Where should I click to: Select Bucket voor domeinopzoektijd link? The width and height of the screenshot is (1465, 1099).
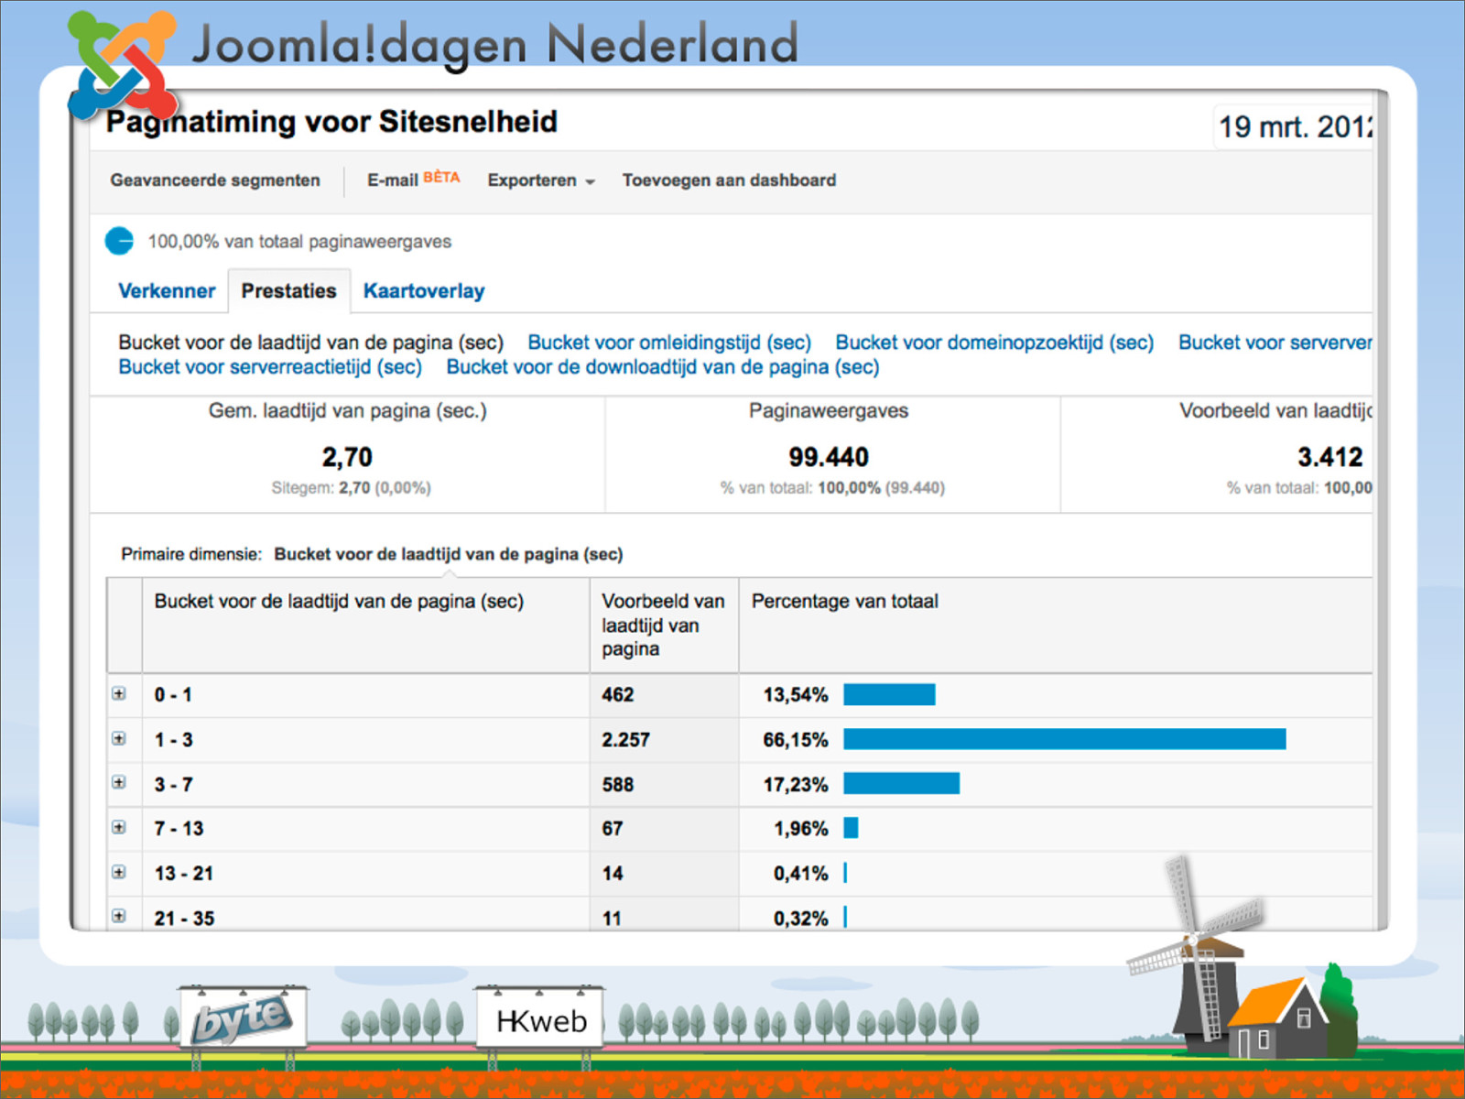click(994, 343)
